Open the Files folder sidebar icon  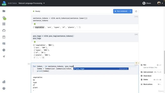4,11
